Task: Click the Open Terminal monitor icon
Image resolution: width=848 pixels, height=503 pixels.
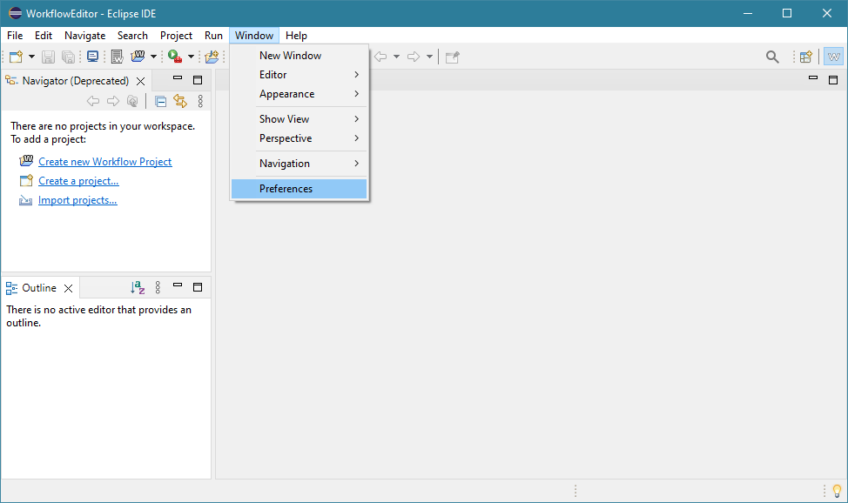Action: point(92,57)
